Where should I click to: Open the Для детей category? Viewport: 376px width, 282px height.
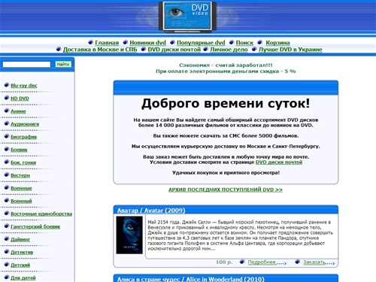(23, 277)
